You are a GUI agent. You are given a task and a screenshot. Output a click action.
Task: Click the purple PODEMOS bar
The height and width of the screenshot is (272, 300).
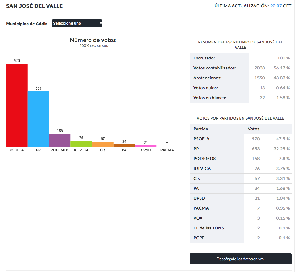click(60, 141)
